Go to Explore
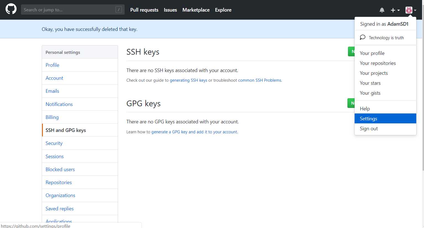The width and height of the screenshot is (424, 228). (223, 10)
